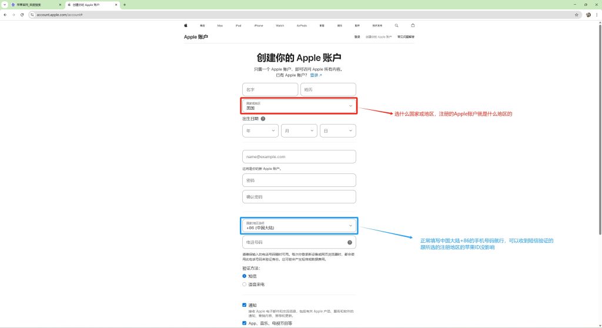Open the search magnifier icon in Apple nav
The image size is (602, 328).
396,25
